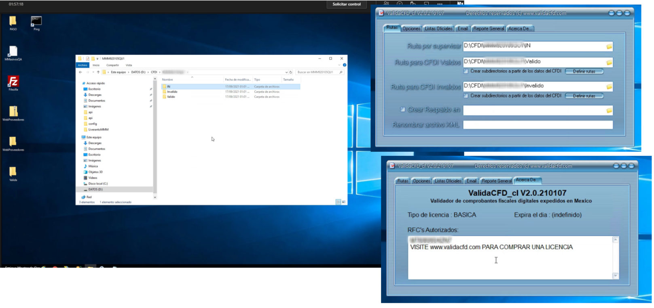Click Renombrar archivo XML input field
654x308 pixels.
[x=538, y=125]
